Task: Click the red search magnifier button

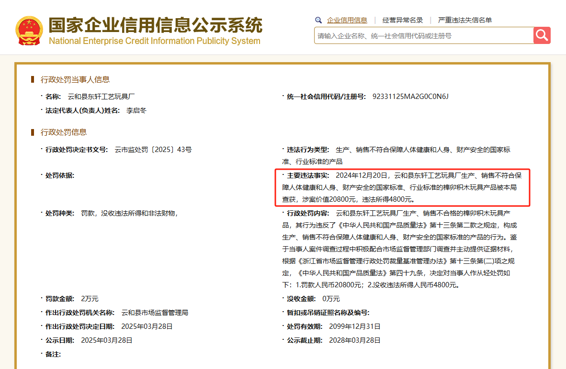Action: [542, 35]
